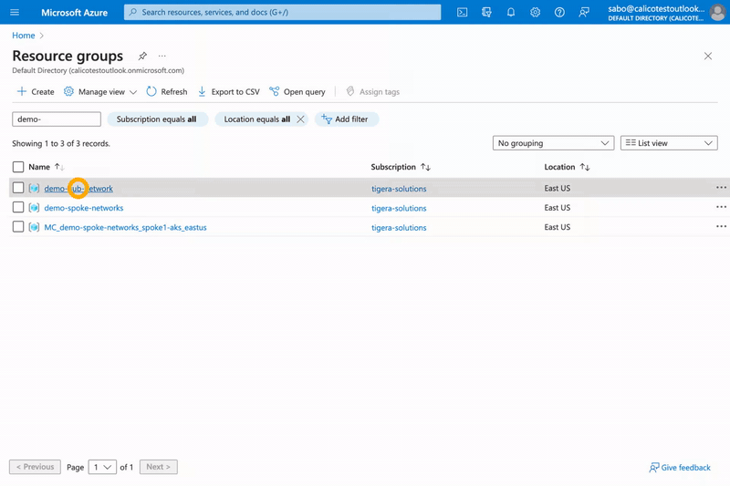The width and height of the screenshot is (730, 486).
Task: Pin Resource groups to dashboard
Action: pyautogui.click(x=142, y=56)
